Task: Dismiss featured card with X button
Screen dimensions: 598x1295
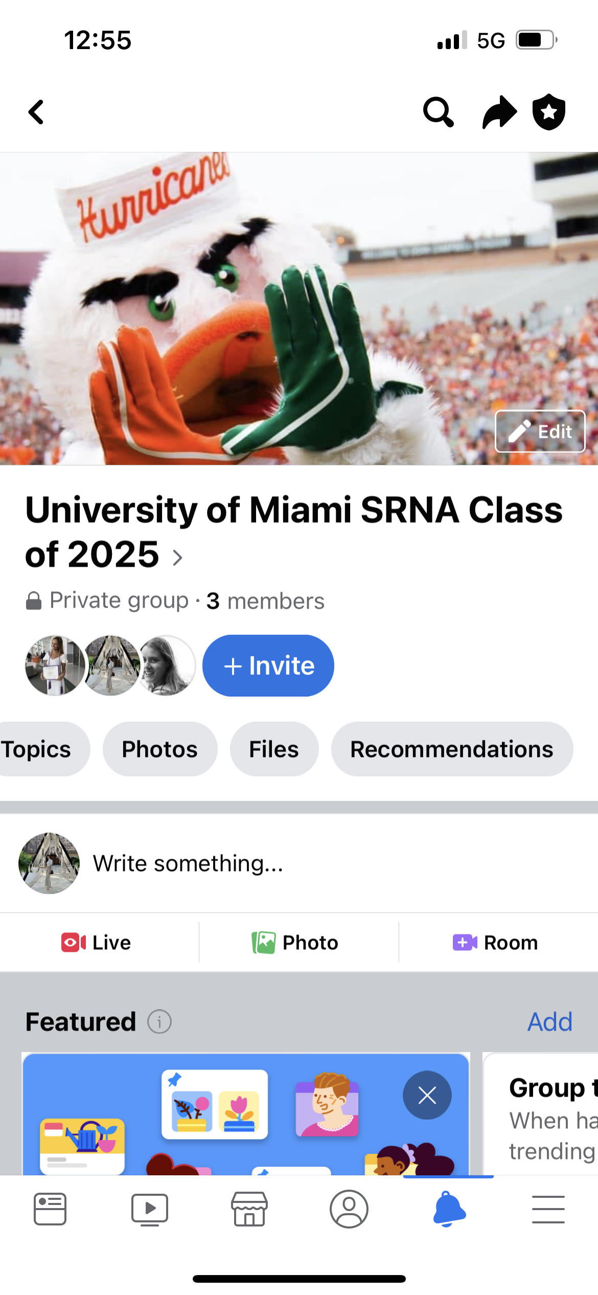Action: [x=427, y=1095]
